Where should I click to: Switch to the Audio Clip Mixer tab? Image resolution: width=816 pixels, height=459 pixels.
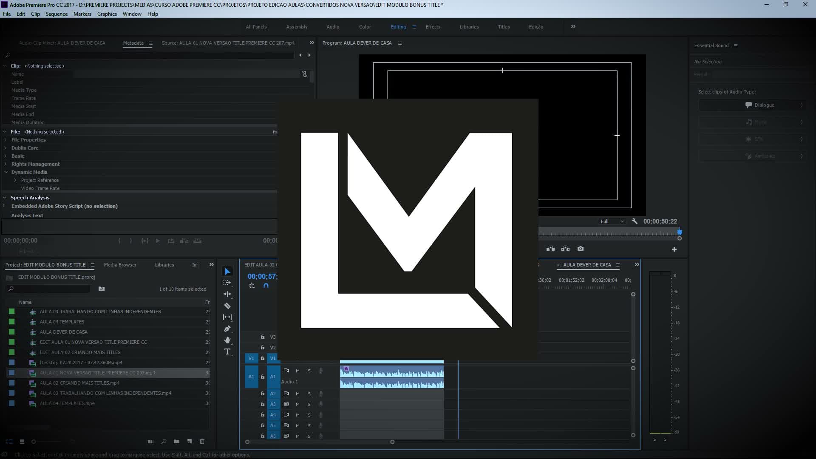(62, 43)
